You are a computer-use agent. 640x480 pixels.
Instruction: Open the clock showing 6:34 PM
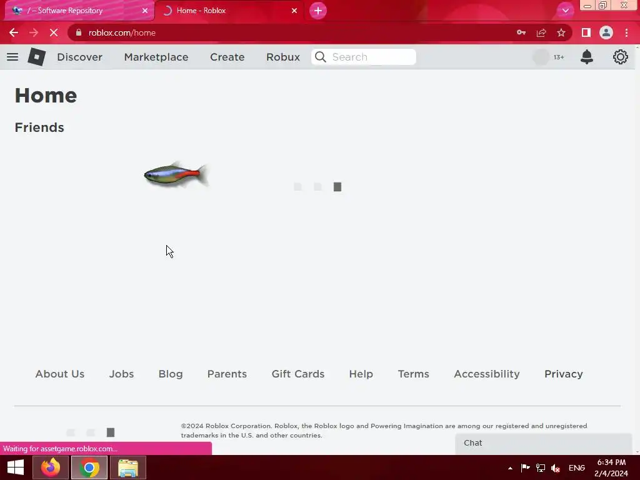611,468
